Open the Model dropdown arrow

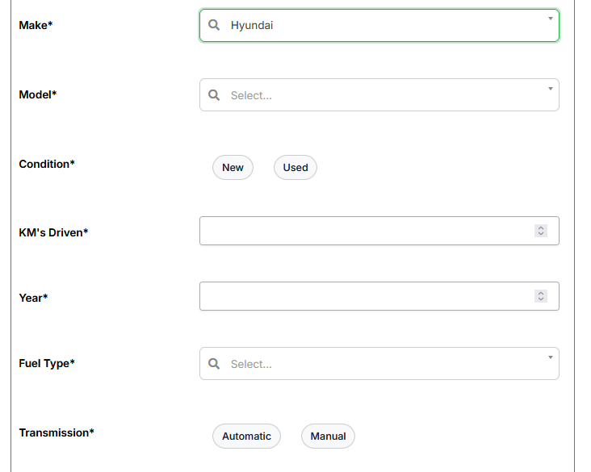[x=550, y=88]
